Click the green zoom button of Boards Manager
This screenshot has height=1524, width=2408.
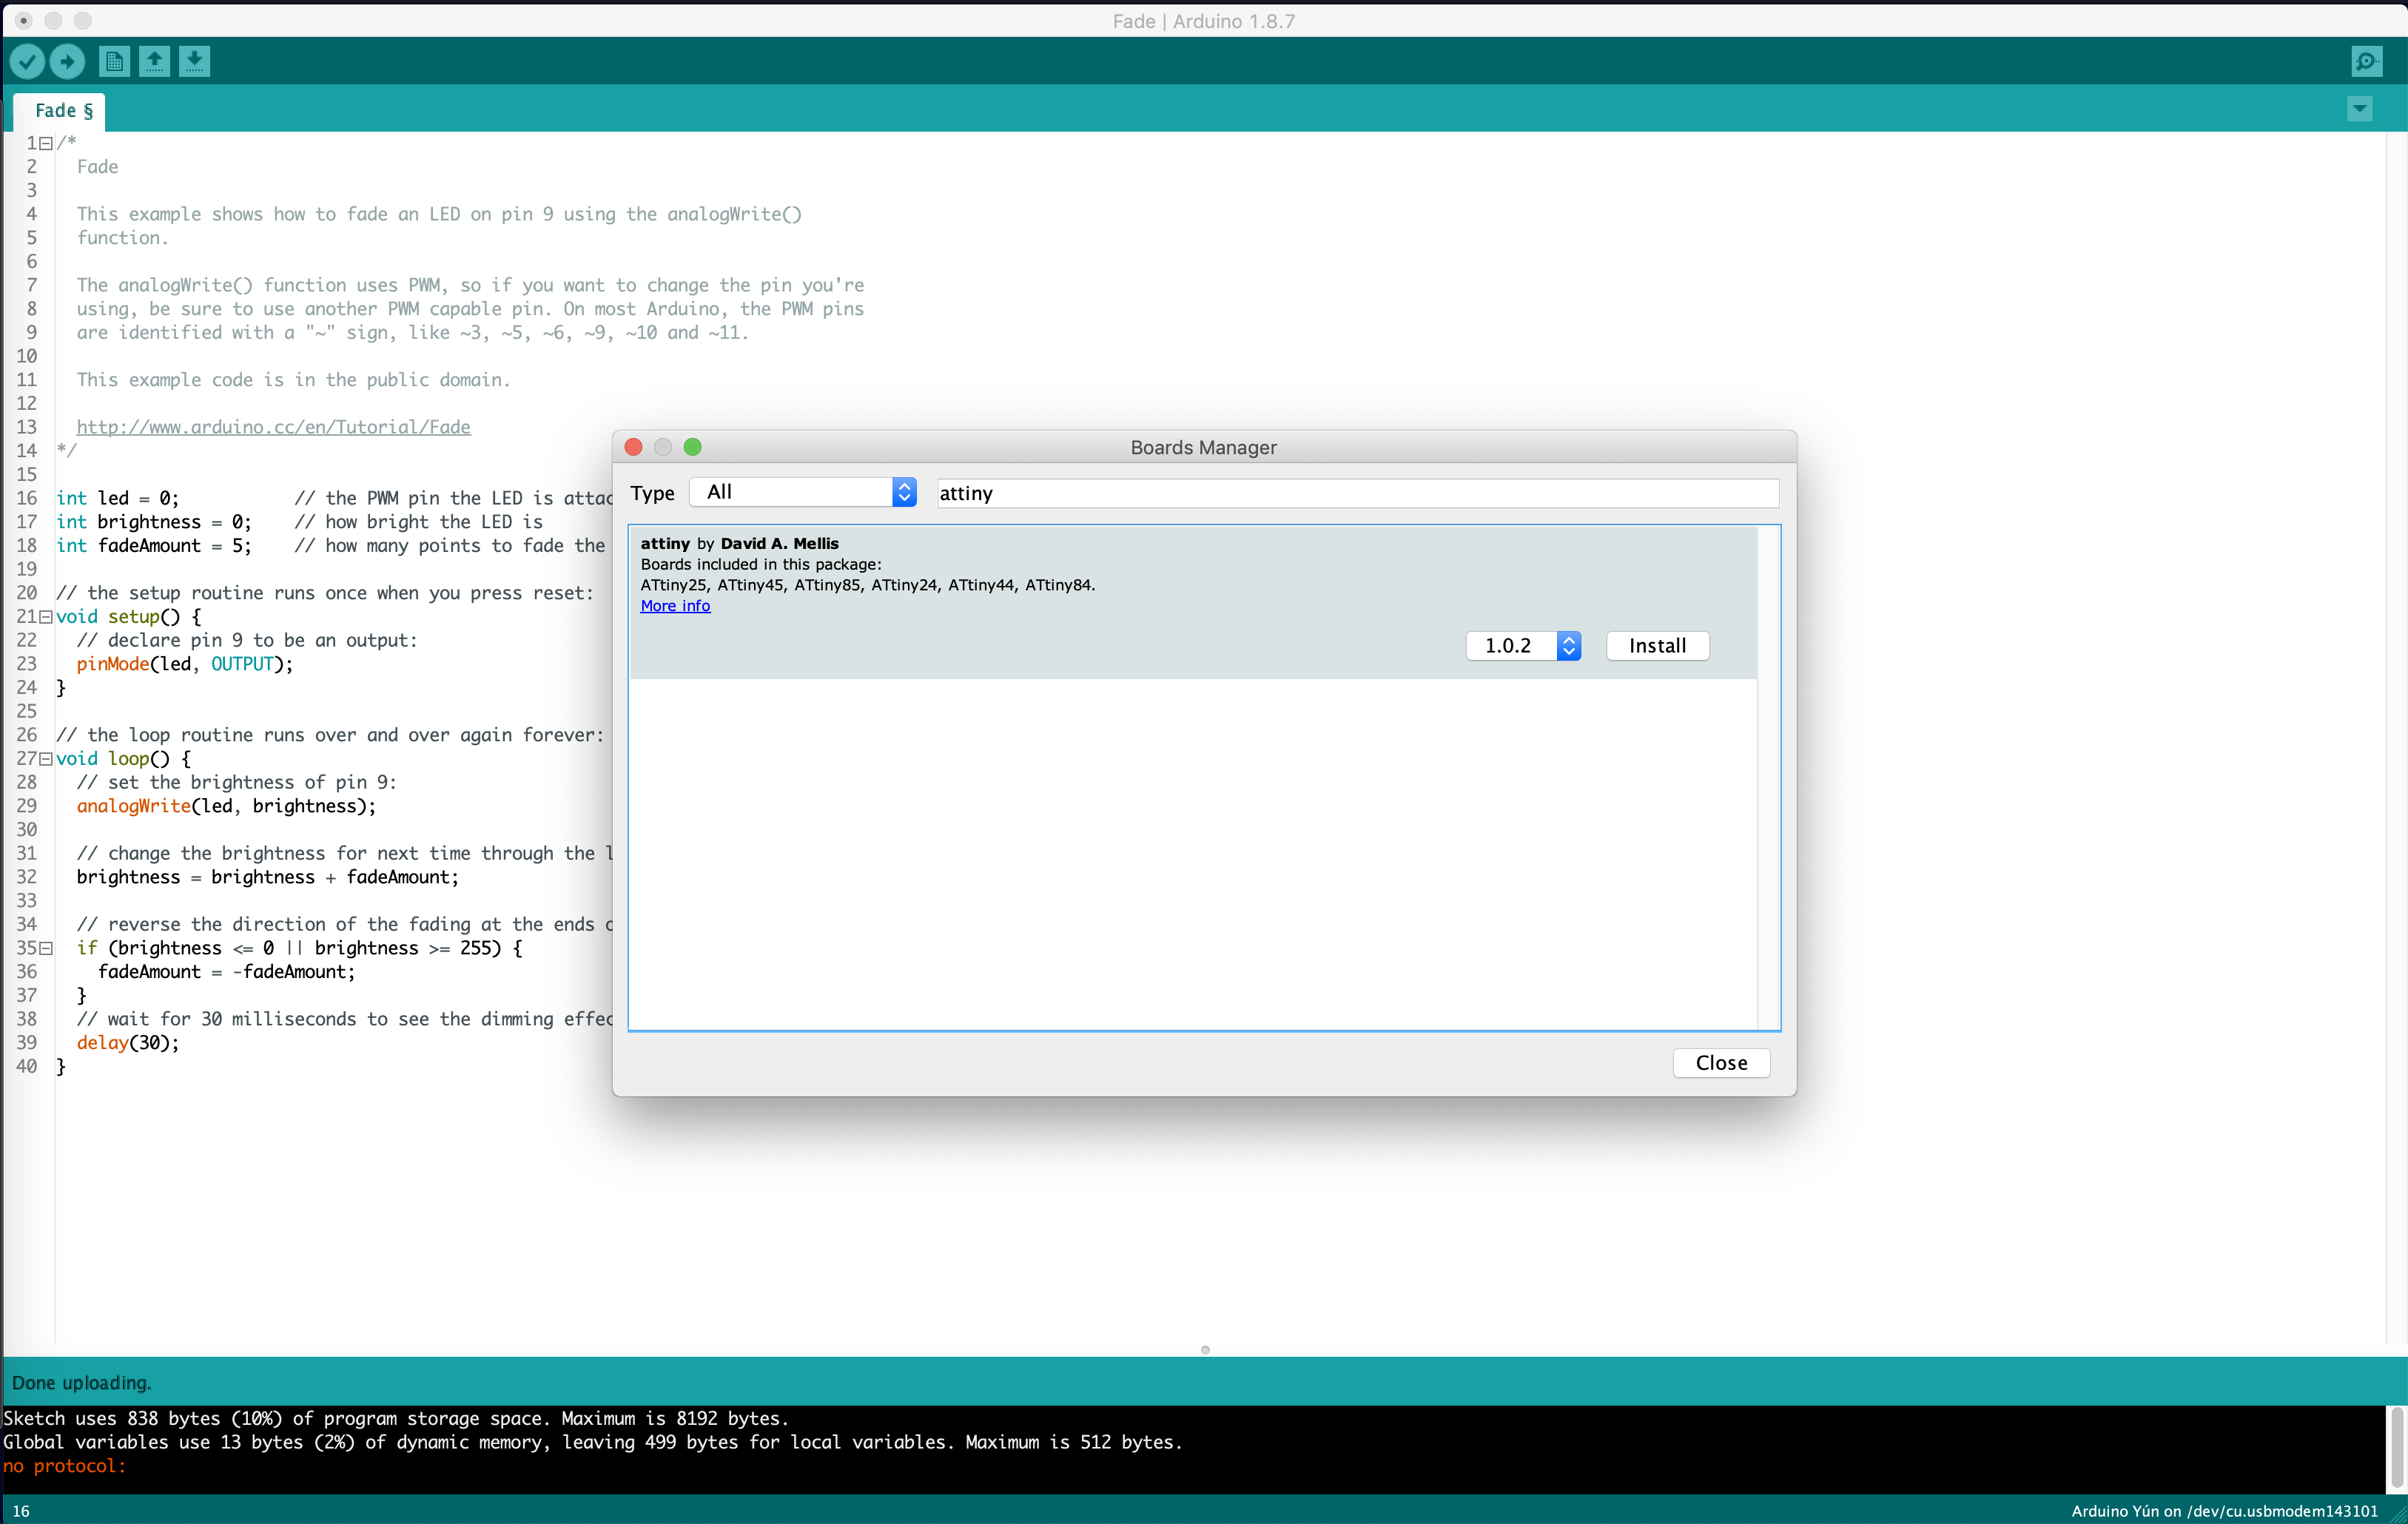coord(692,447)
